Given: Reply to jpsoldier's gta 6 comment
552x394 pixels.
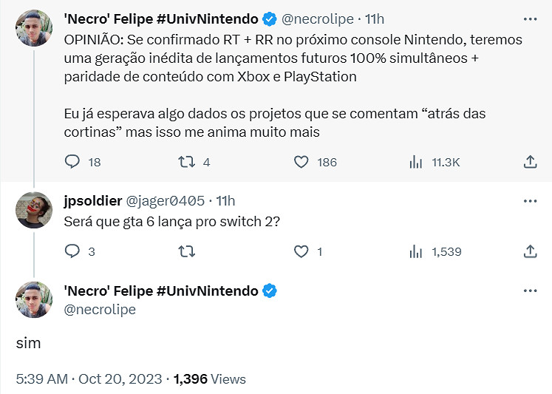Looking at the screenshot, I should [72, 252].
